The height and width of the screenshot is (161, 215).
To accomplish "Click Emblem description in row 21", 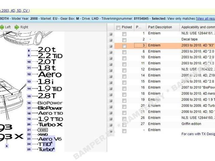I will (x=154, y=112).
